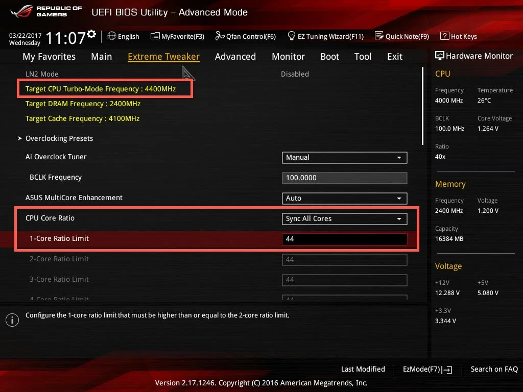Open MyFavorite (F3) panel
The height and width of the screenshot is (392, 523).
(177, 36)
